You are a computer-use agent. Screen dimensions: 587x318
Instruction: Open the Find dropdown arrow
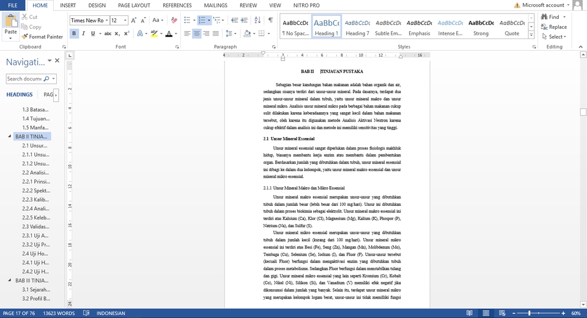coord(564,17)
